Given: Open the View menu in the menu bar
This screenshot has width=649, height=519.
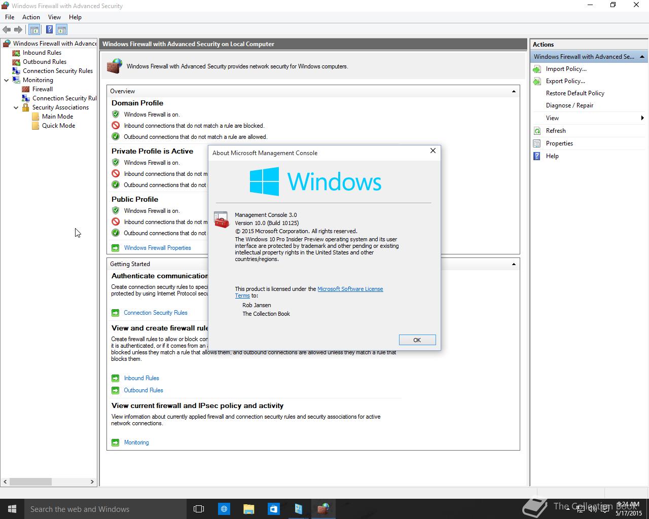Looking at the screenshot, I should 54,17.
